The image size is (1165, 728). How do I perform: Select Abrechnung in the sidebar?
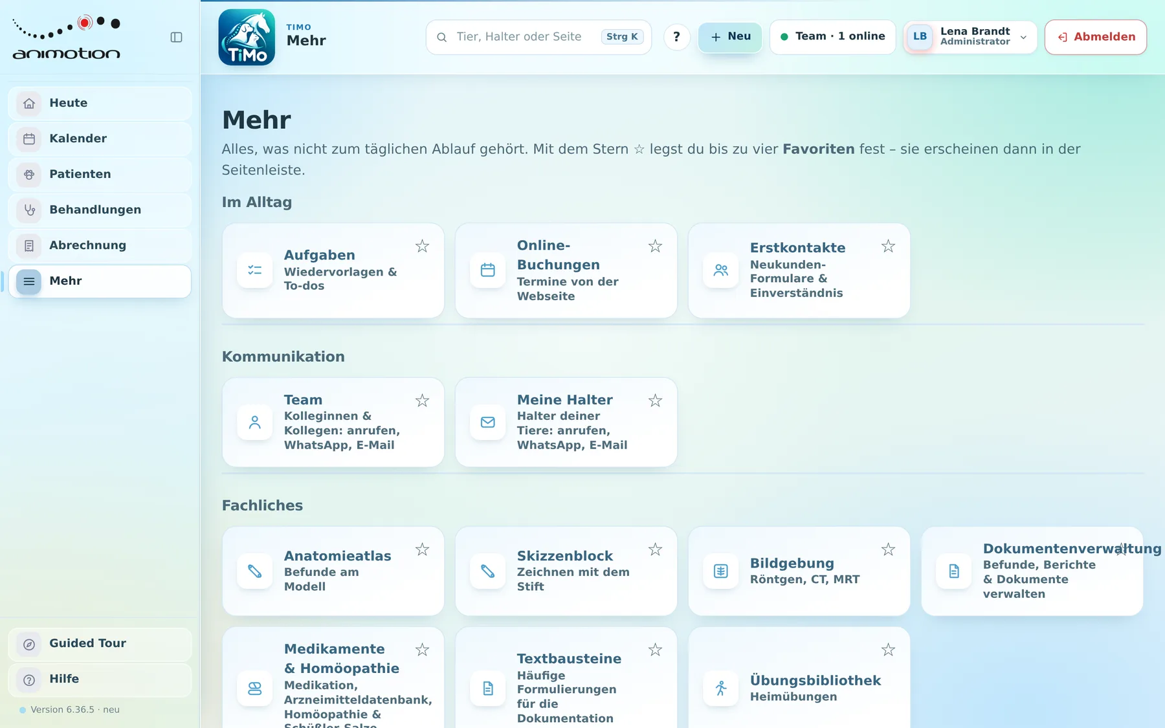click(100, 245)
